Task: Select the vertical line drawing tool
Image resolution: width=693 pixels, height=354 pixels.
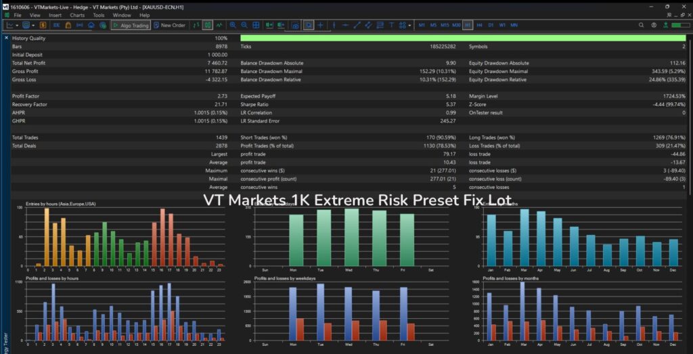Action: pos(334,25)
